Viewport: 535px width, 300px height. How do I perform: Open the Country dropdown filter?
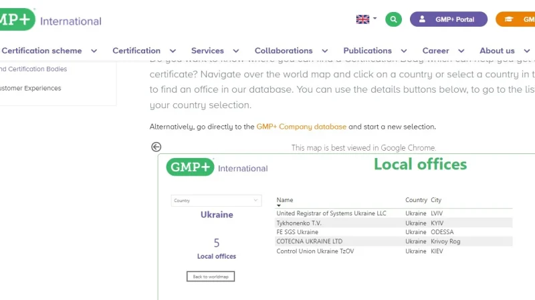tap(216, 201)
